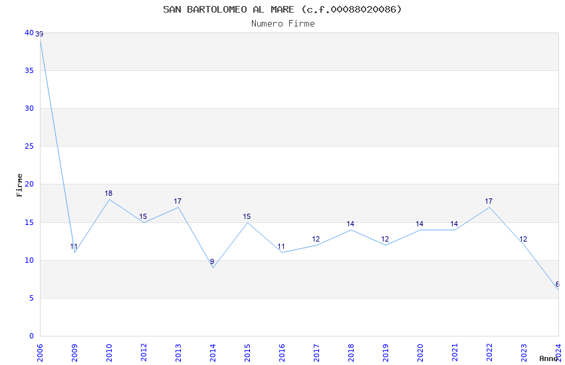The image size is (565, 365).
Task: Select y-axis tick value 25
Action: 29,147
